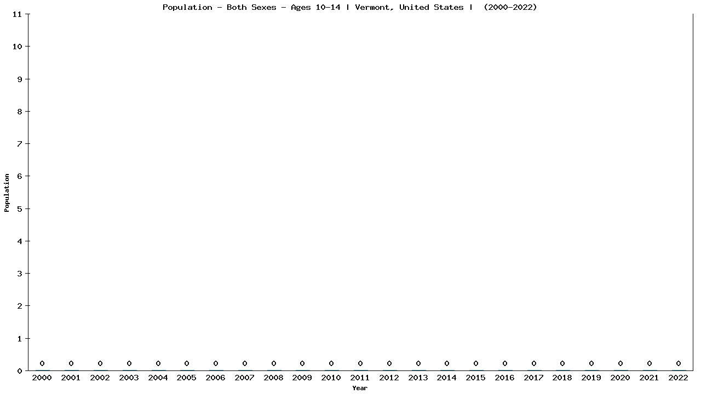Select the 2007 x-axis year label
The width and height of the screenshot is (701, 394).
(x=245, y=378)
